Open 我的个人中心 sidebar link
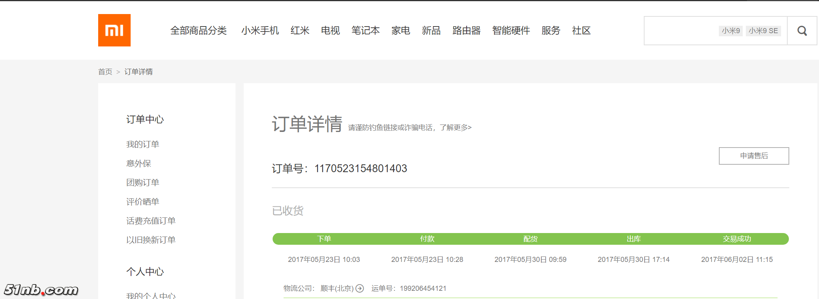819x299 pixels. pyautogui.click(x=151, y=295)
